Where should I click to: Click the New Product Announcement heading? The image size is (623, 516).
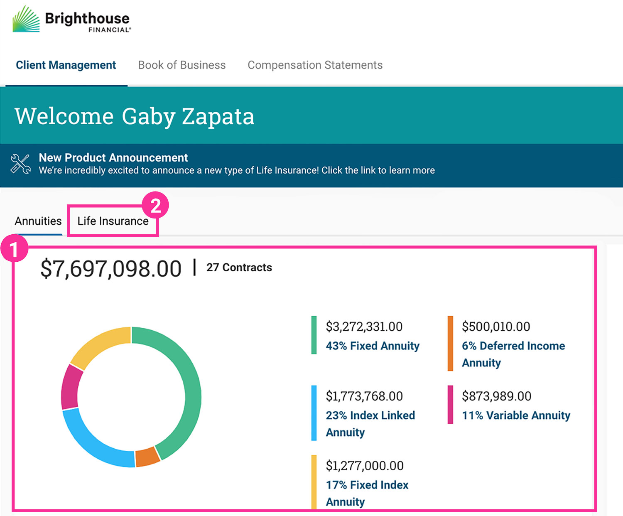pos(113,158)
